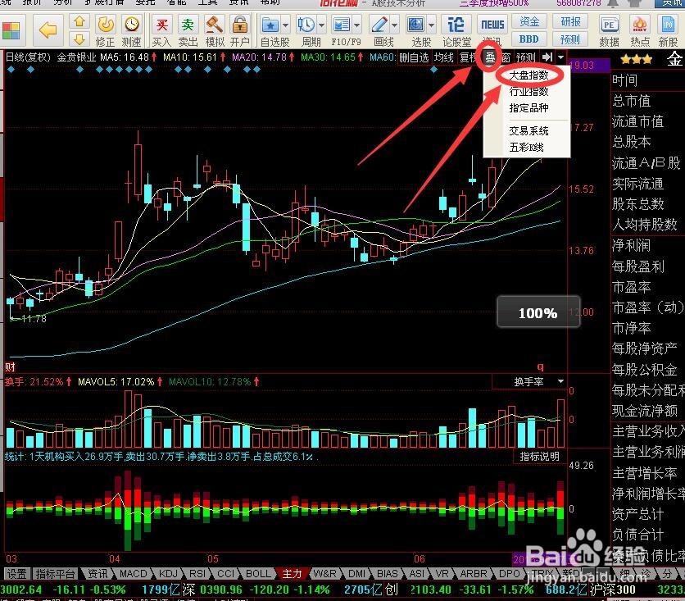Expand the 周期 dropdown arrow
This screenshot has width=685, height=601.
pyautogui.click(x=321, y=25)
